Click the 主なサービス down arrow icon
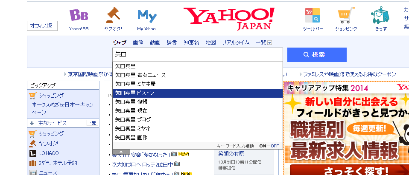Image resolution: width=409 pixels, height=175 pixels. pyautogui.click(x=32, y=123)
